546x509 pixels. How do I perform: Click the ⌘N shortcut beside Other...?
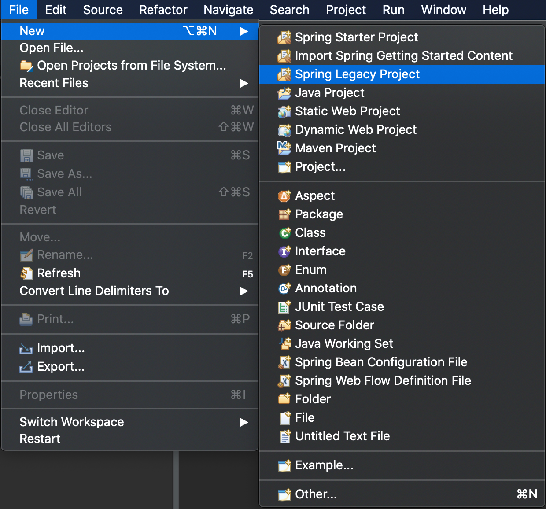tap(527, 494)
